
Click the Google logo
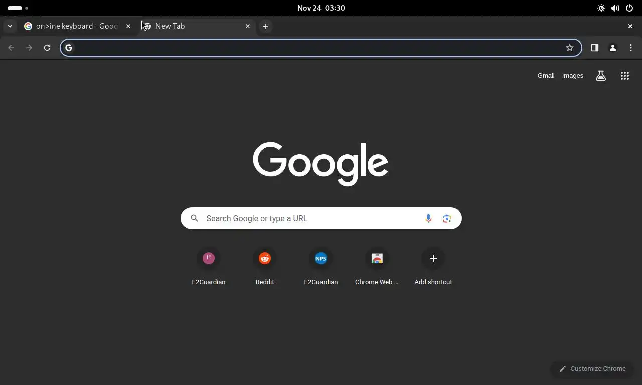coord(320,164)
